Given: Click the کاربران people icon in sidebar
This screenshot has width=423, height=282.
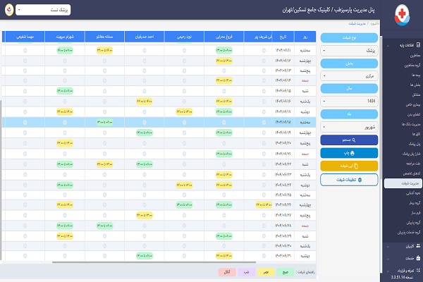Looking at the screenshot, I should (x=418, y=246).
